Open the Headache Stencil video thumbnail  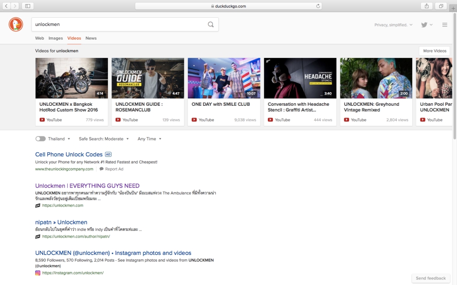[x=300, y=78]
